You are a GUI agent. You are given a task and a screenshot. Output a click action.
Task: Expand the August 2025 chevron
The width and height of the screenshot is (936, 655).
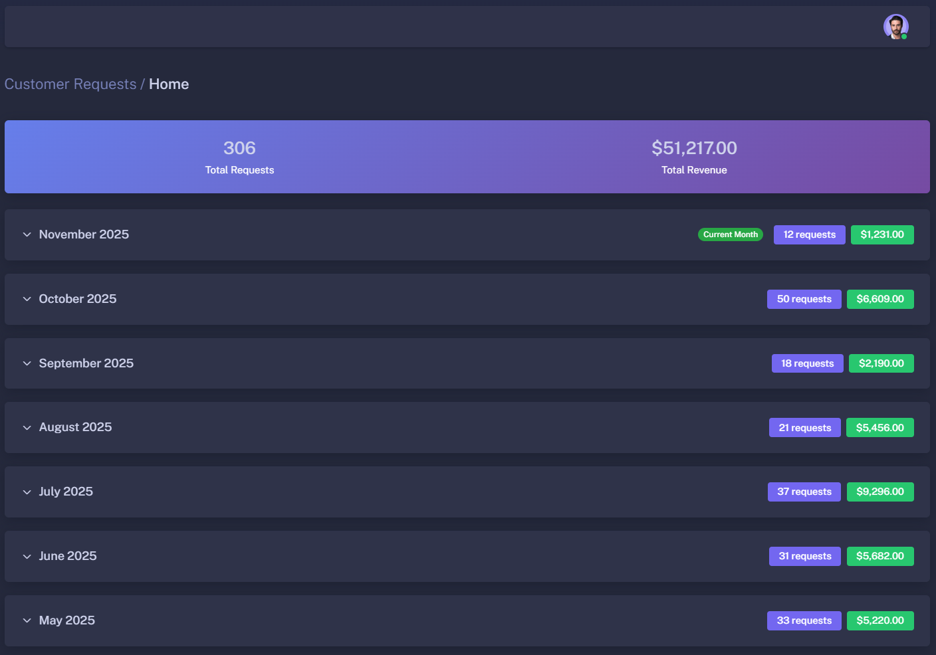tap(27, 428)
